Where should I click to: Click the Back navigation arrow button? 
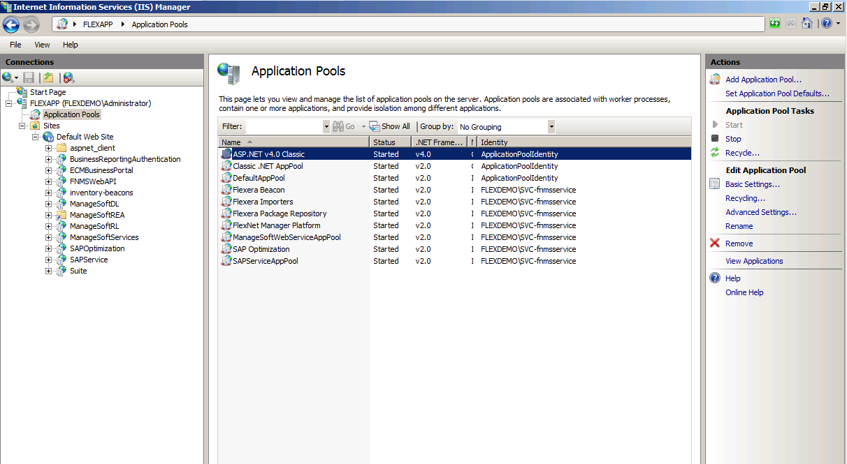11,24
